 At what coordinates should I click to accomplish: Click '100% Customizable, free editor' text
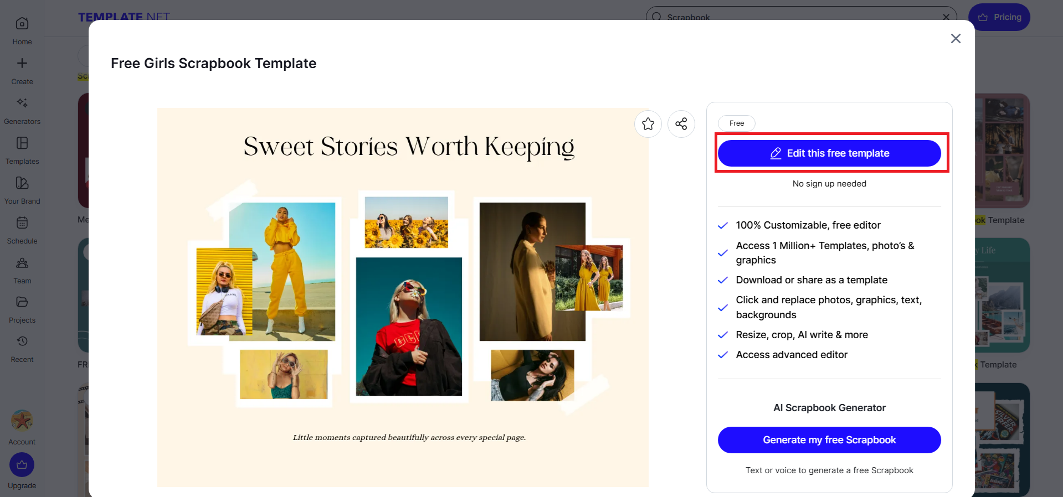808,225
